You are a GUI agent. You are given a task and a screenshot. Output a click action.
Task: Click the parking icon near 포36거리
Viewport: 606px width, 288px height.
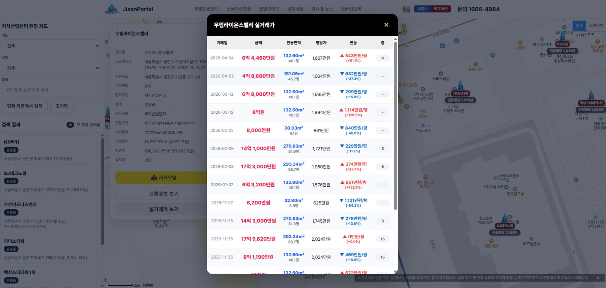(493, 55)
